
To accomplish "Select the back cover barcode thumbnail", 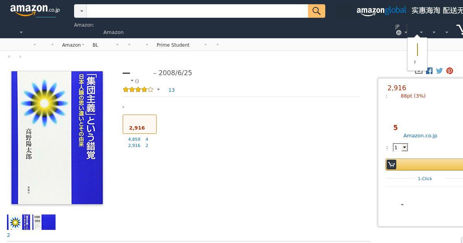I will click(x=44, y=222).
